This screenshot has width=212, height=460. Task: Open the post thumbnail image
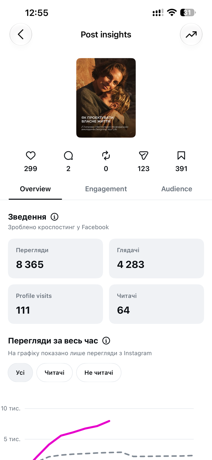(106, 98)
